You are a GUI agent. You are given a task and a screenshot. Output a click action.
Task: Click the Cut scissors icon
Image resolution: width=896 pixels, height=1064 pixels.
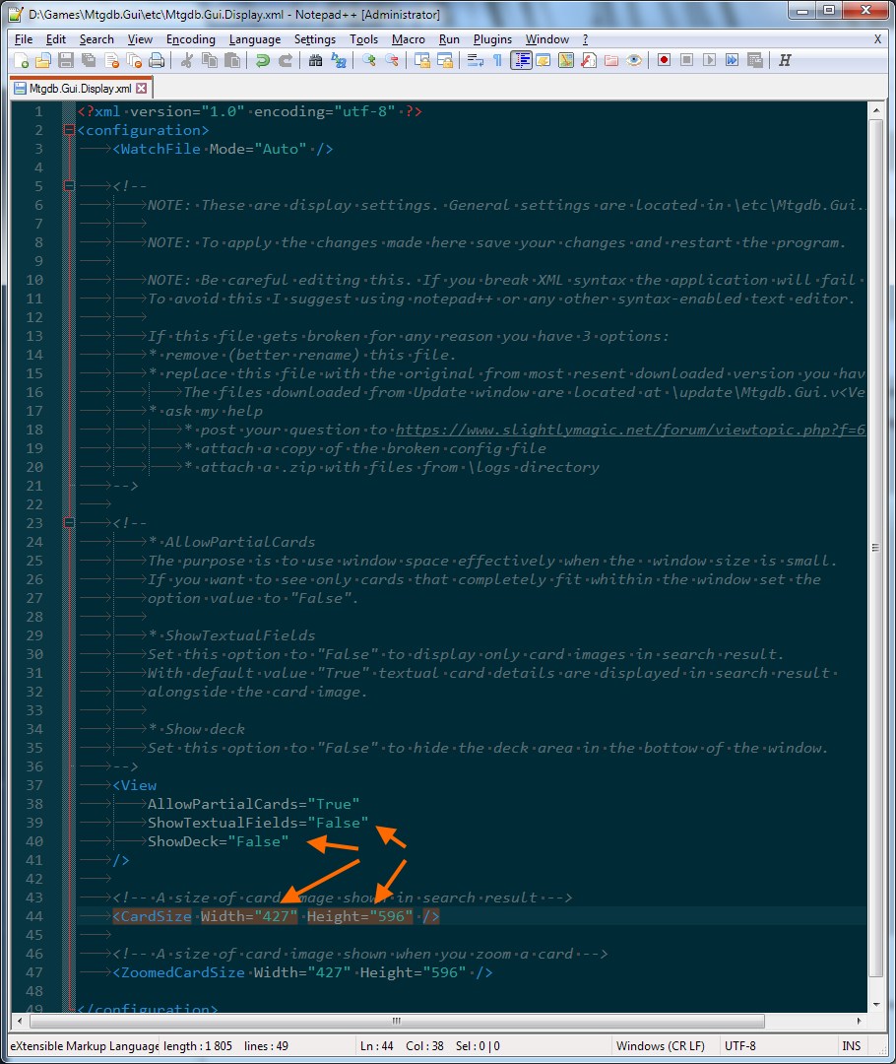186,60
